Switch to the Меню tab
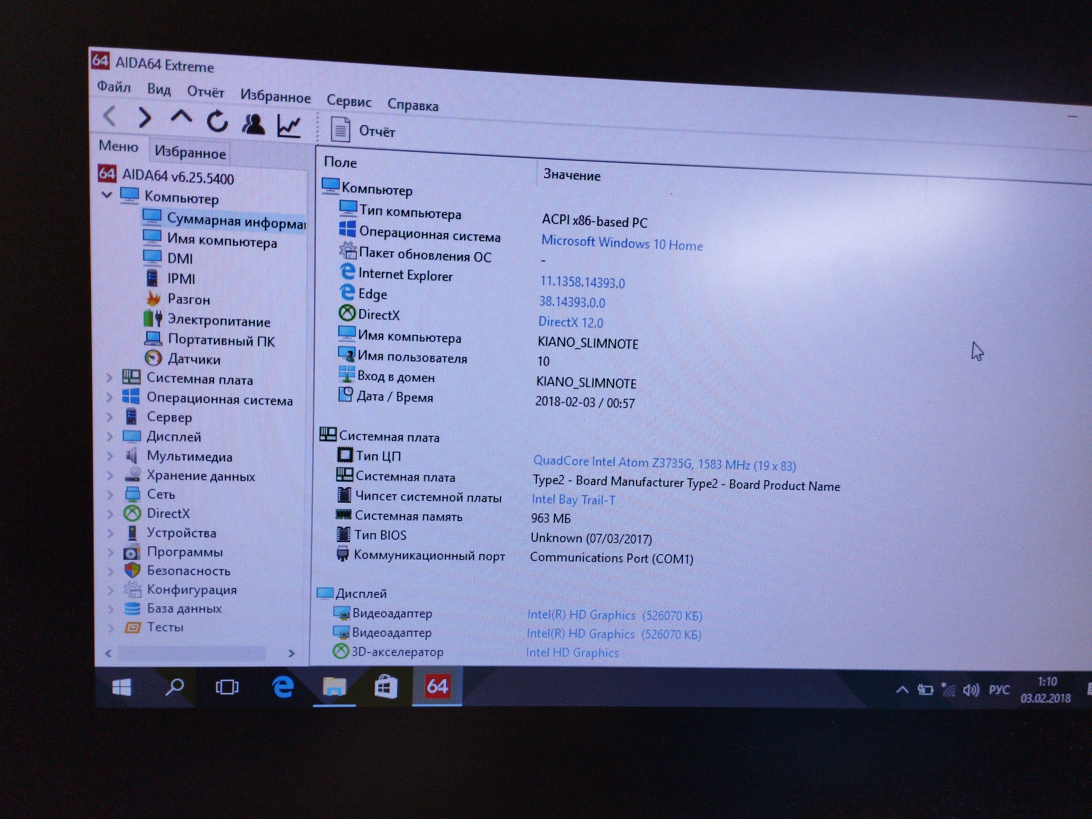1092x819 pixels. point(118,146)
